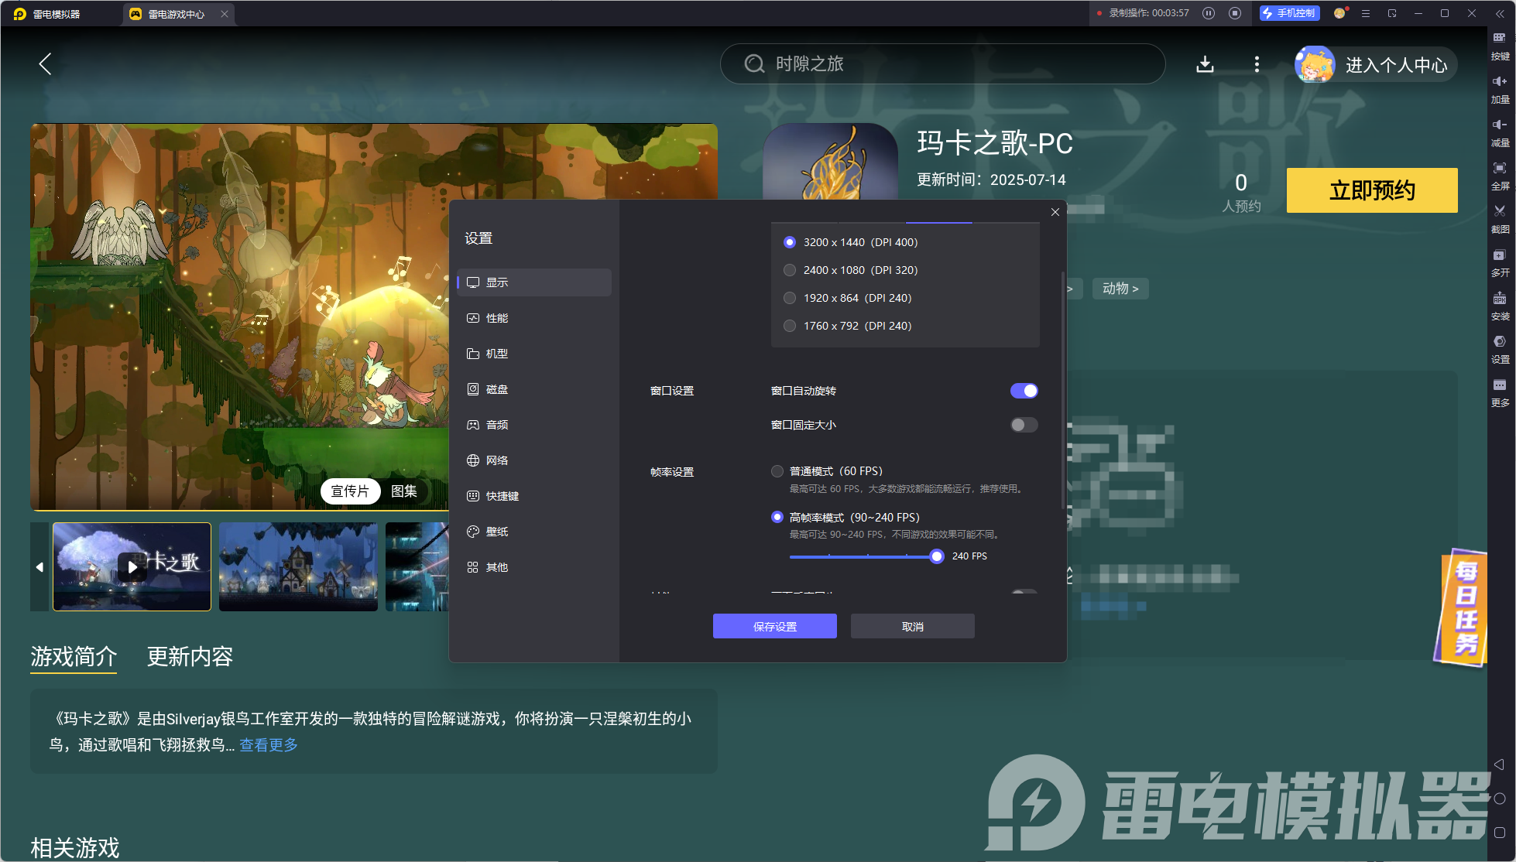Click the left arrow on the video carousel
This screenshot has height=862, width=1516.
point(39,566)
